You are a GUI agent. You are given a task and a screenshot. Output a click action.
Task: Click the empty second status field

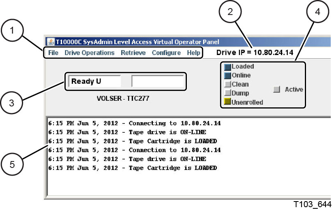tap(158, 81)
